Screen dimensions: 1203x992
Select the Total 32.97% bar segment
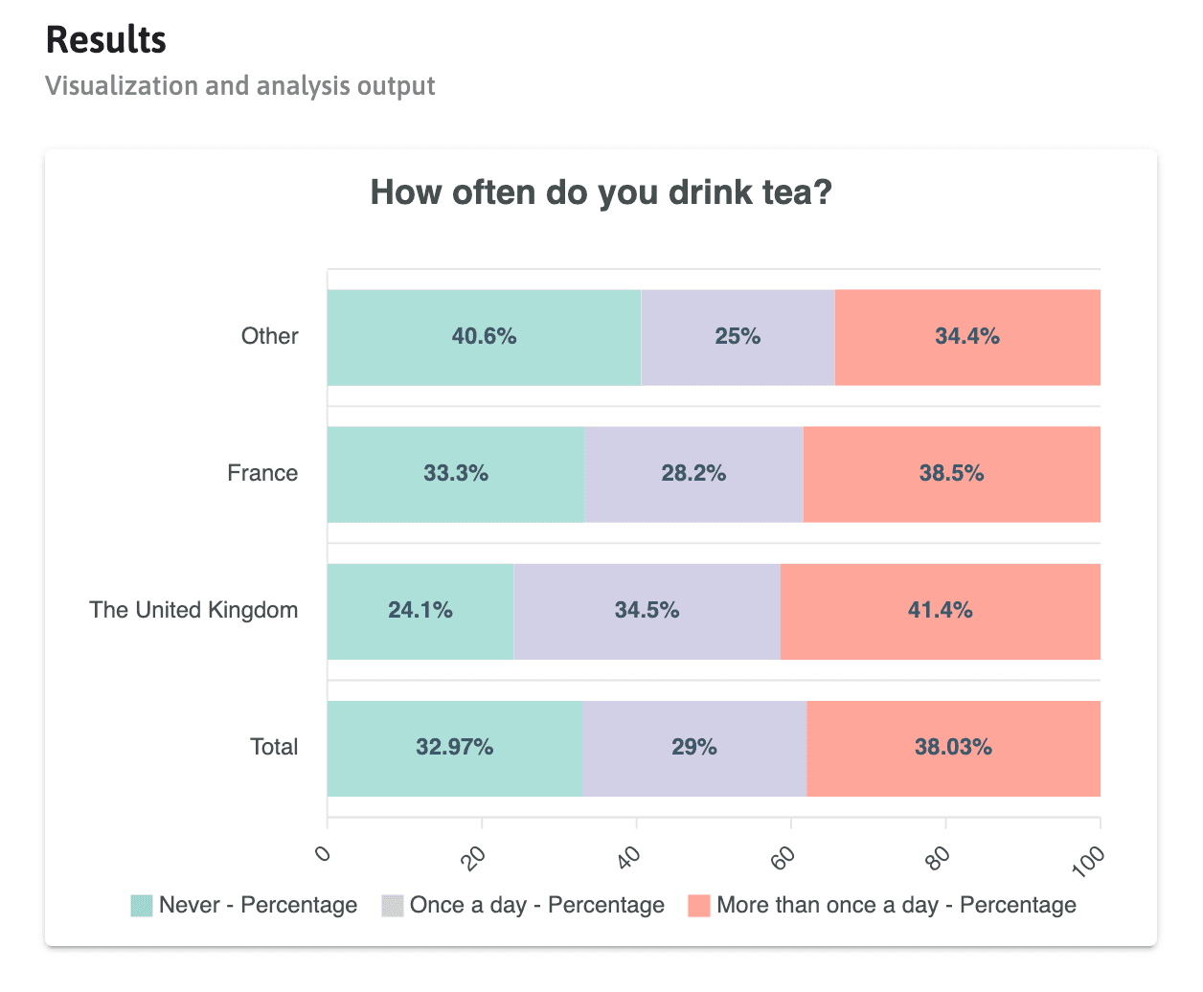pyautogui.click(x=454, y=748)
